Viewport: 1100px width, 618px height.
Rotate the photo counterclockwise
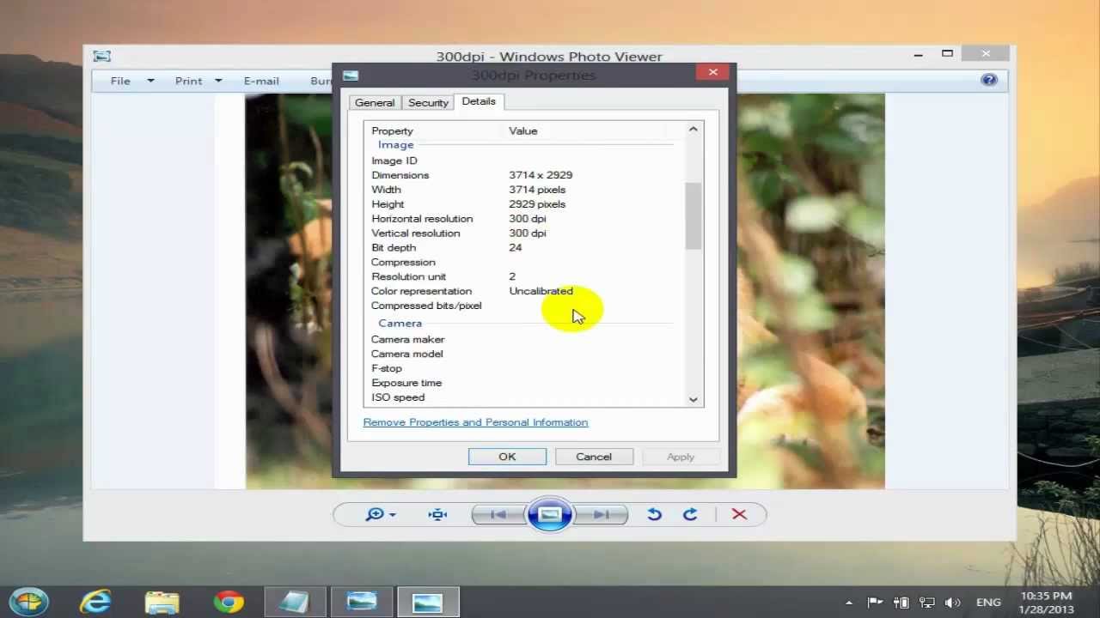pos(655,514)
